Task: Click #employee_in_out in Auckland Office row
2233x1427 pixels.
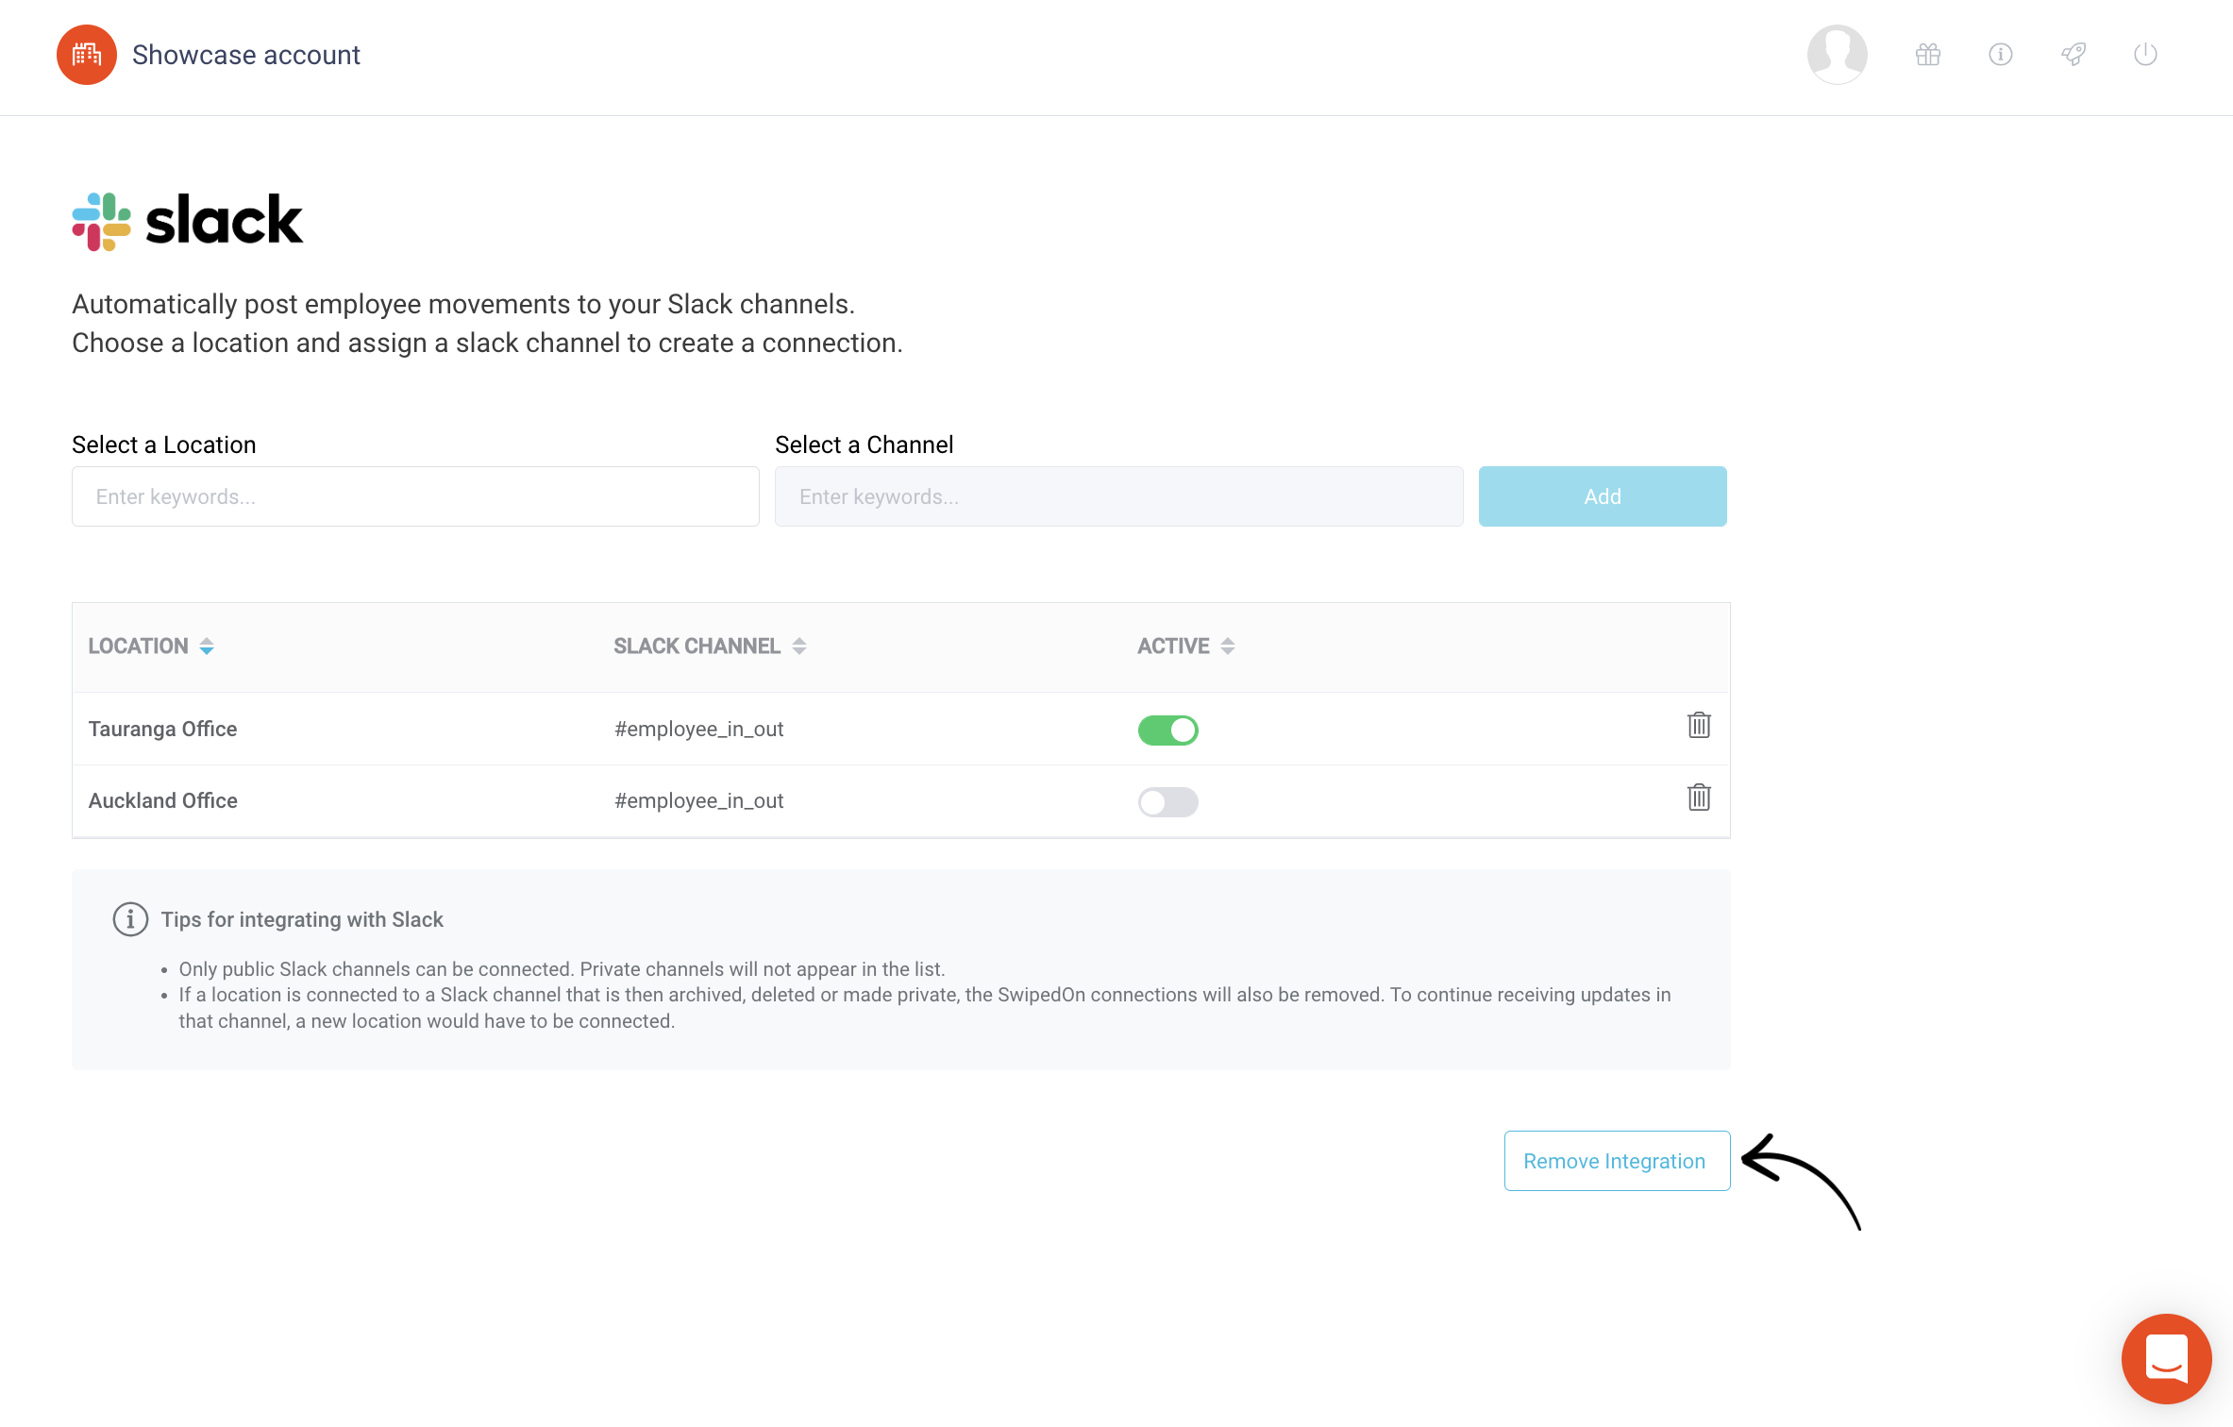Action: pyautogui.click(x=698, y=800)
